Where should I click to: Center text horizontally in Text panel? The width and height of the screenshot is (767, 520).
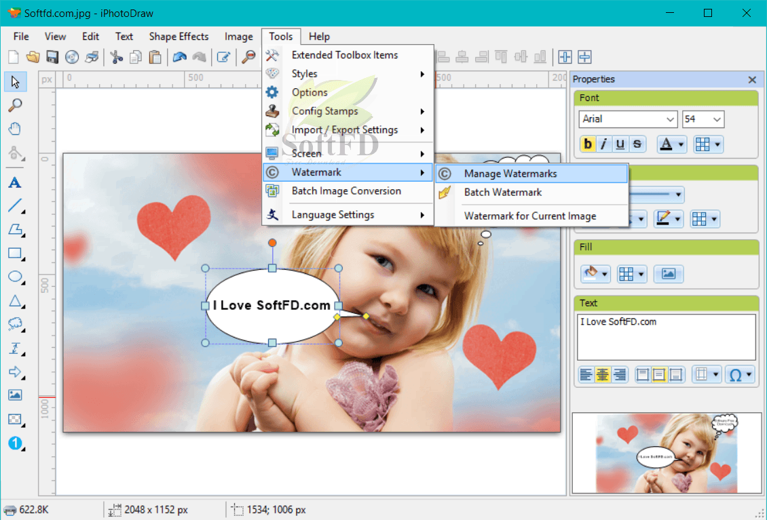(602, 375)
